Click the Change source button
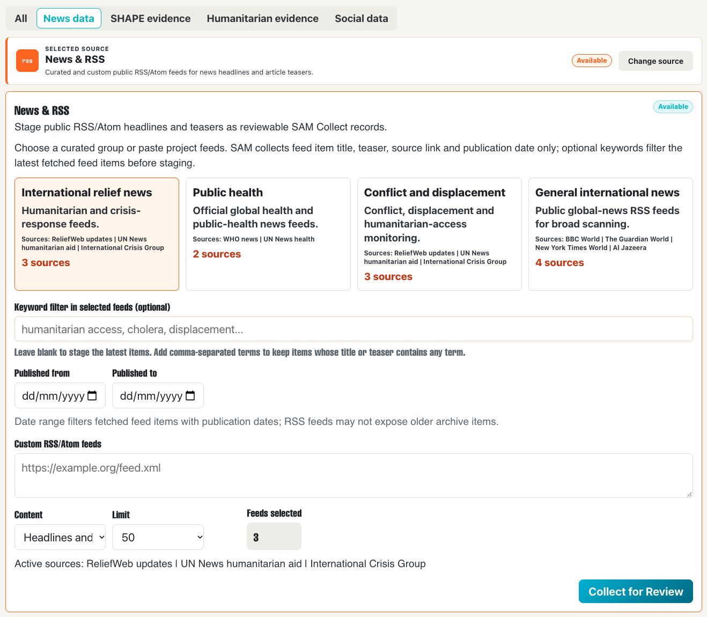This screenshot has width=707, height=617. 656,61
